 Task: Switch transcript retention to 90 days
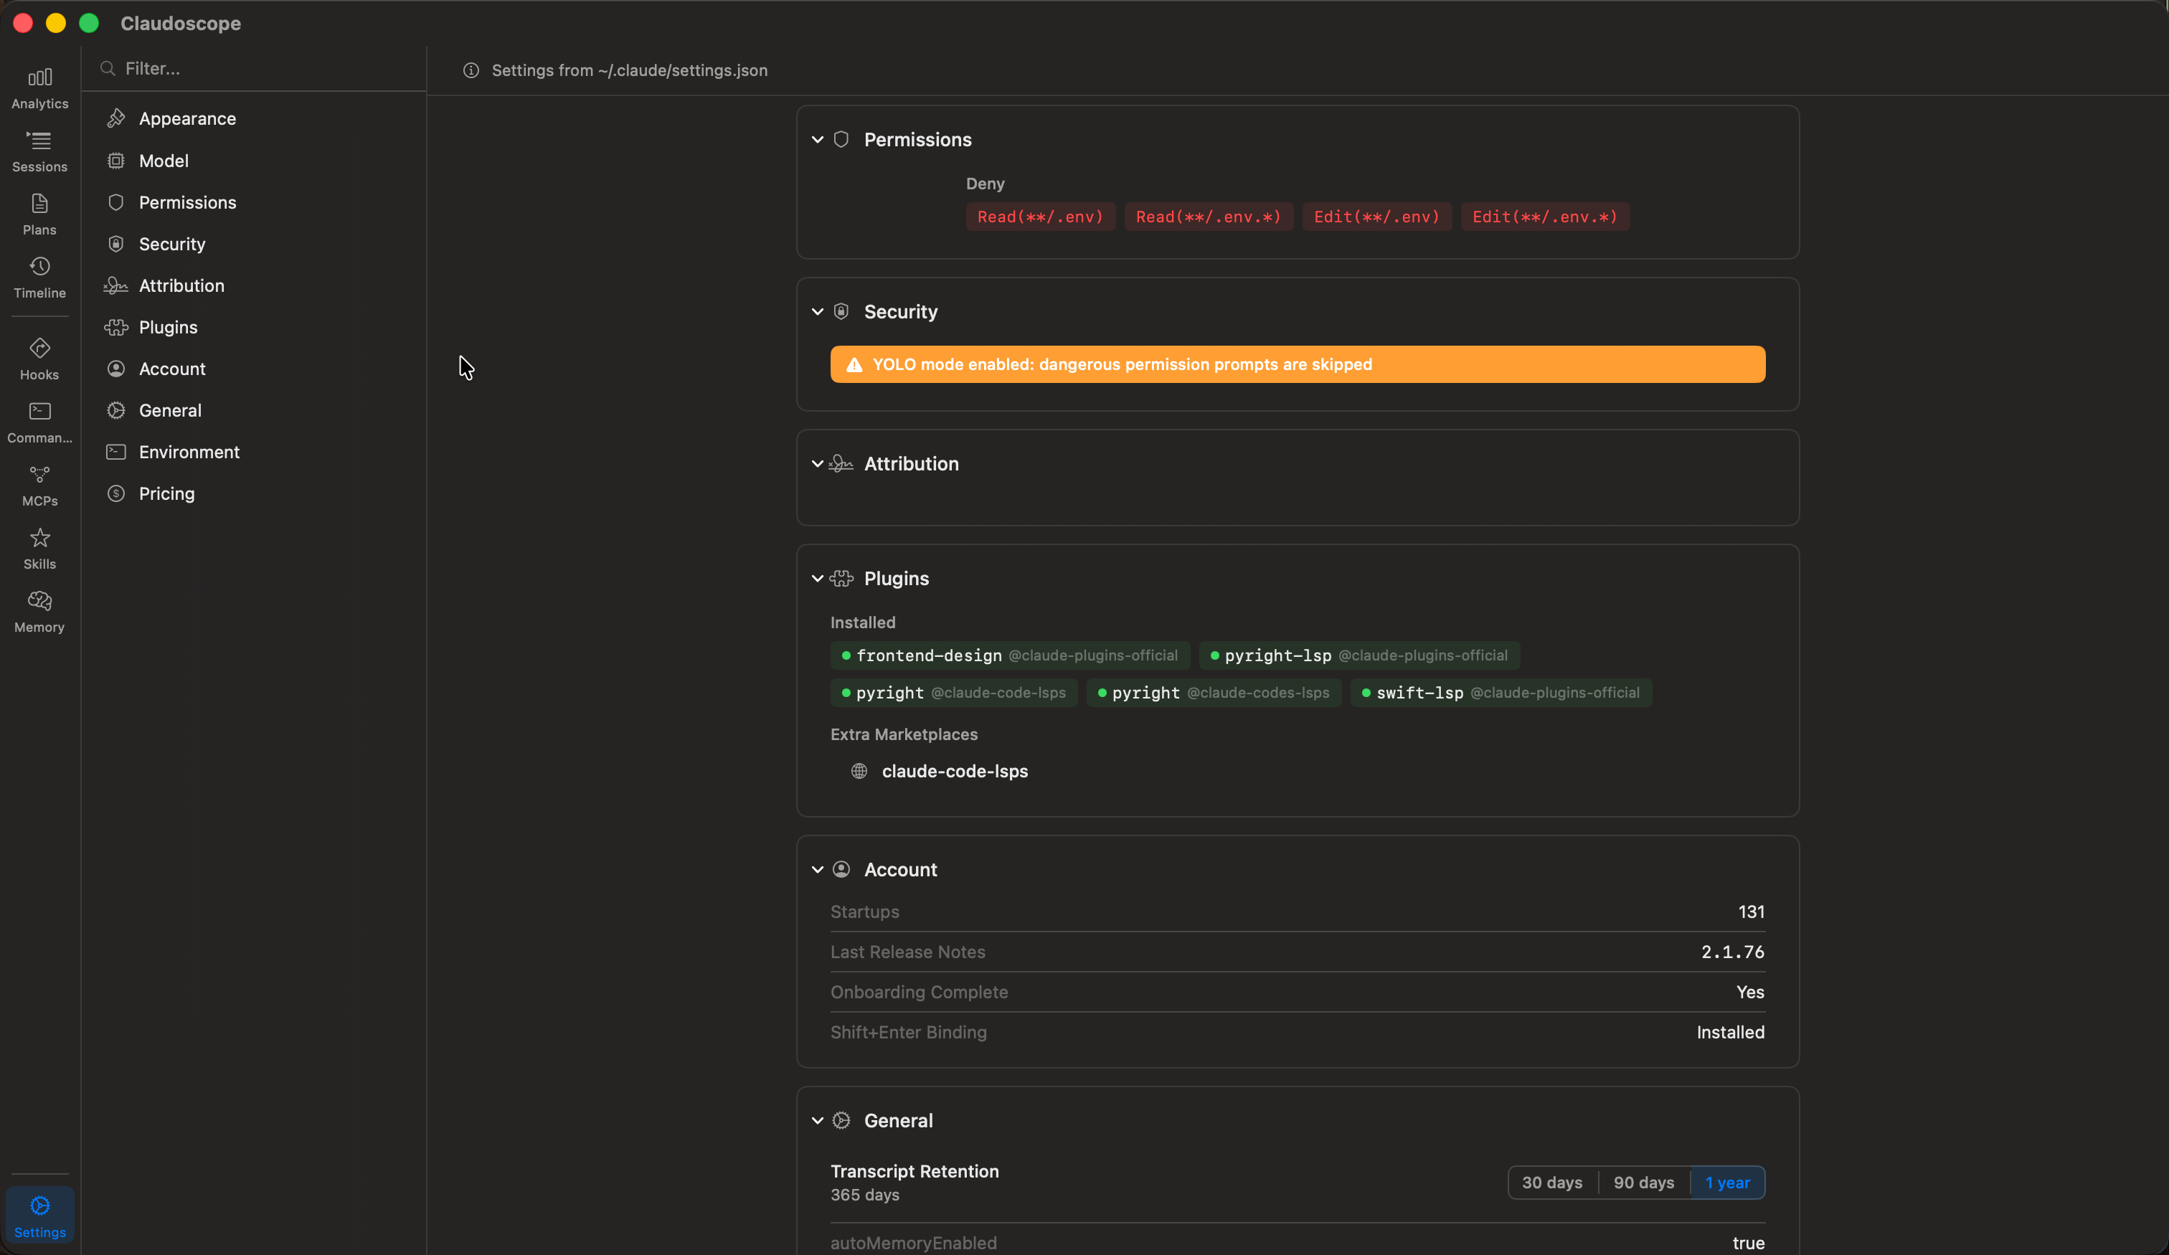pos(1643,1183)
